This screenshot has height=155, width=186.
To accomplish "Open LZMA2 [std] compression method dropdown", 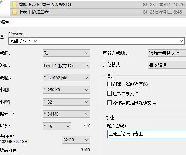I will click(x=66, y=78).
